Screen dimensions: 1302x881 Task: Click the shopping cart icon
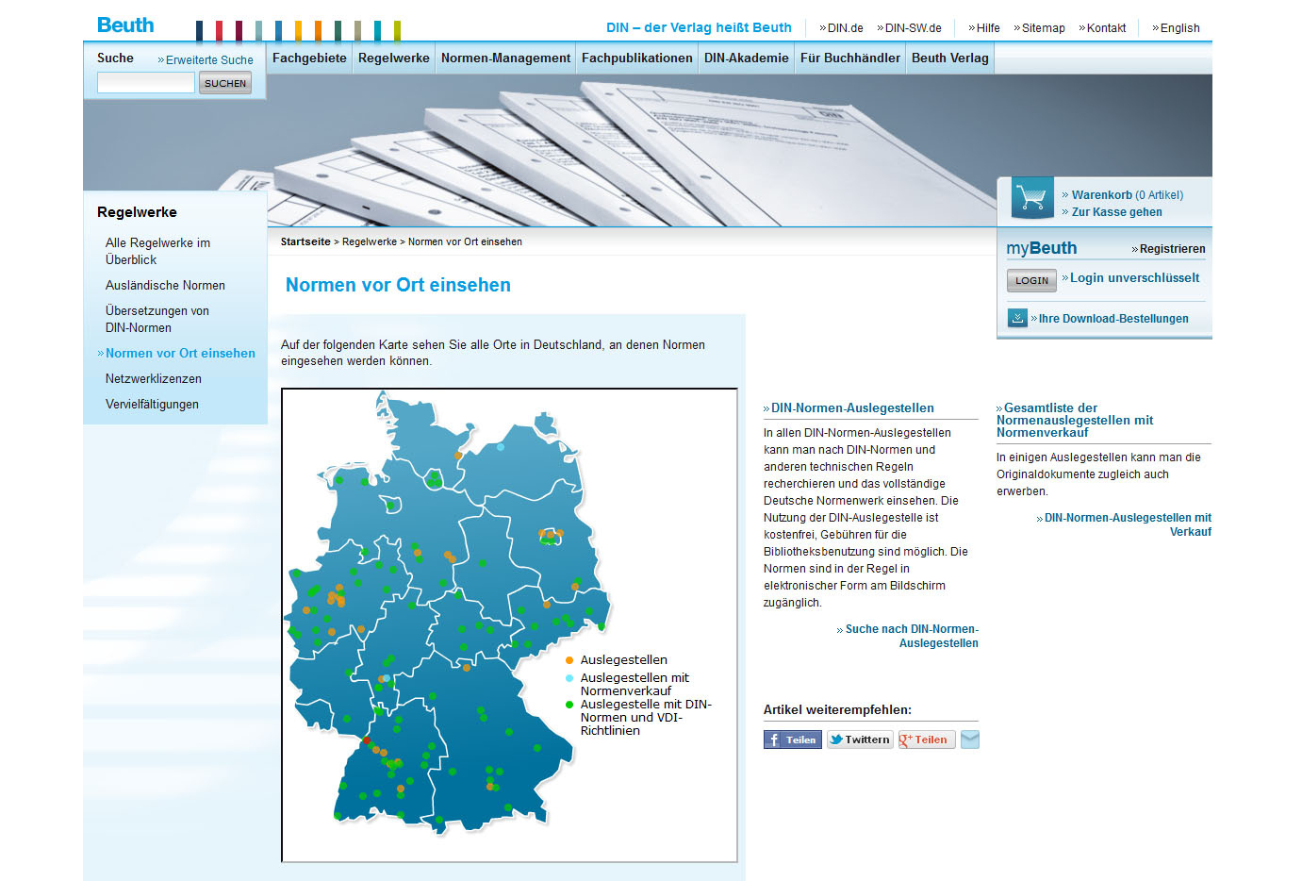pos(1031,198)
